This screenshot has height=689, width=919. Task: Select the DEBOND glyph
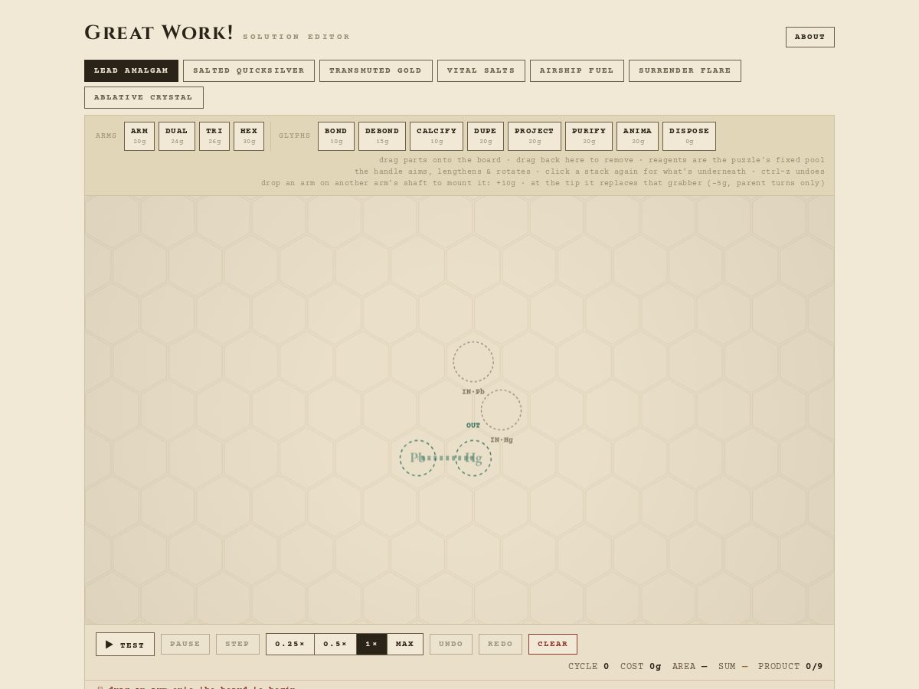(382, 136)
